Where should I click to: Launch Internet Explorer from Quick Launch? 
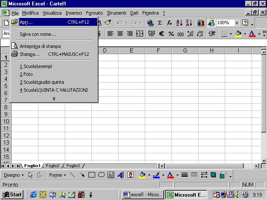click(33, 195)
